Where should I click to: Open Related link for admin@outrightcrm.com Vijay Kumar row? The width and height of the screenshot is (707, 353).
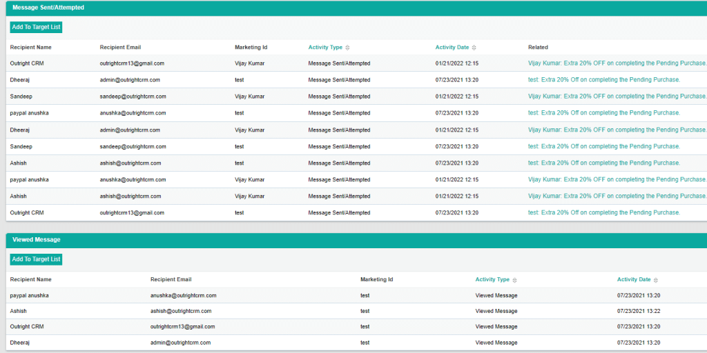[617, 130]
